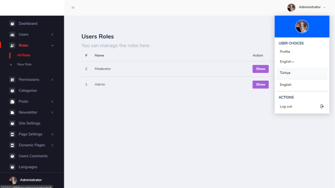Click the Action column header
335x188 pixels.
(x=257, y=55)
